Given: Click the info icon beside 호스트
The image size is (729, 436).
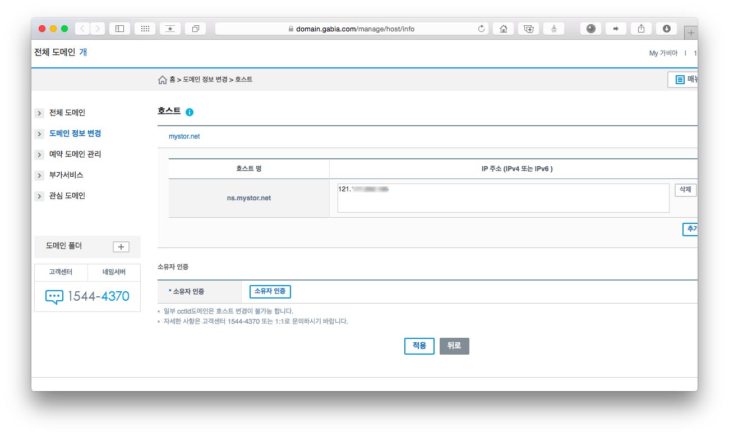Looking at the screenshot, I should click(x=190, y=112).
